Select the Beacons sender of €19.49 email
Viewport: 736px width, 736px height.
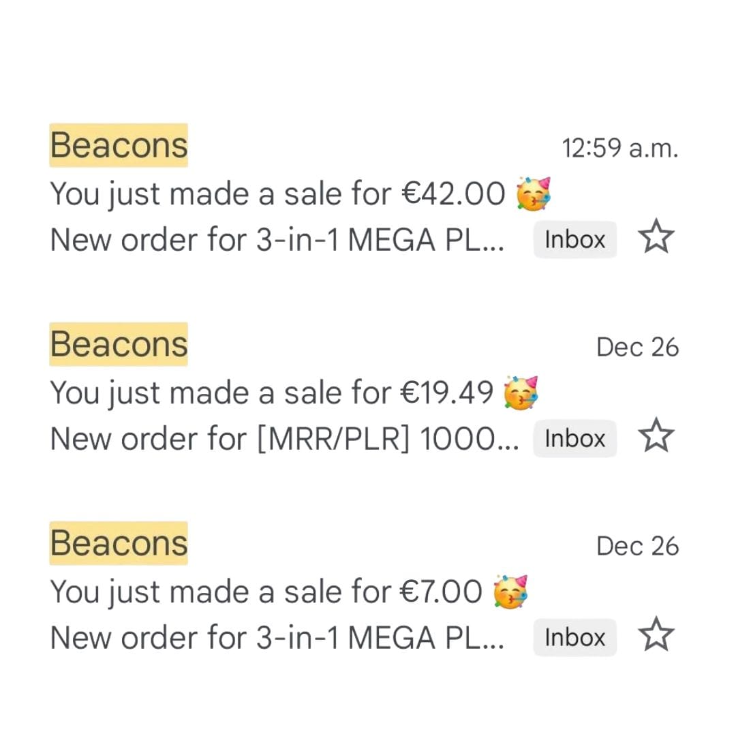(x=119, y=344)
